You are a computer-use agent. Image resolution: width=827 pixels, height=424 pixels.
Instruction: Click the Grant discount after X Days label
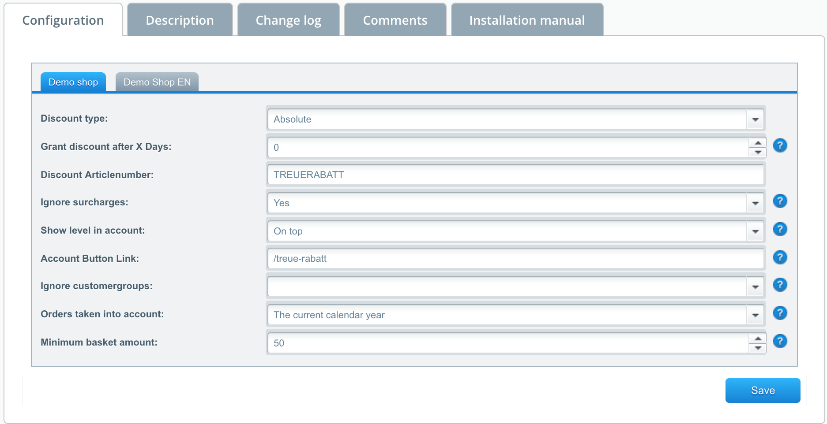(x=106, y=147)
